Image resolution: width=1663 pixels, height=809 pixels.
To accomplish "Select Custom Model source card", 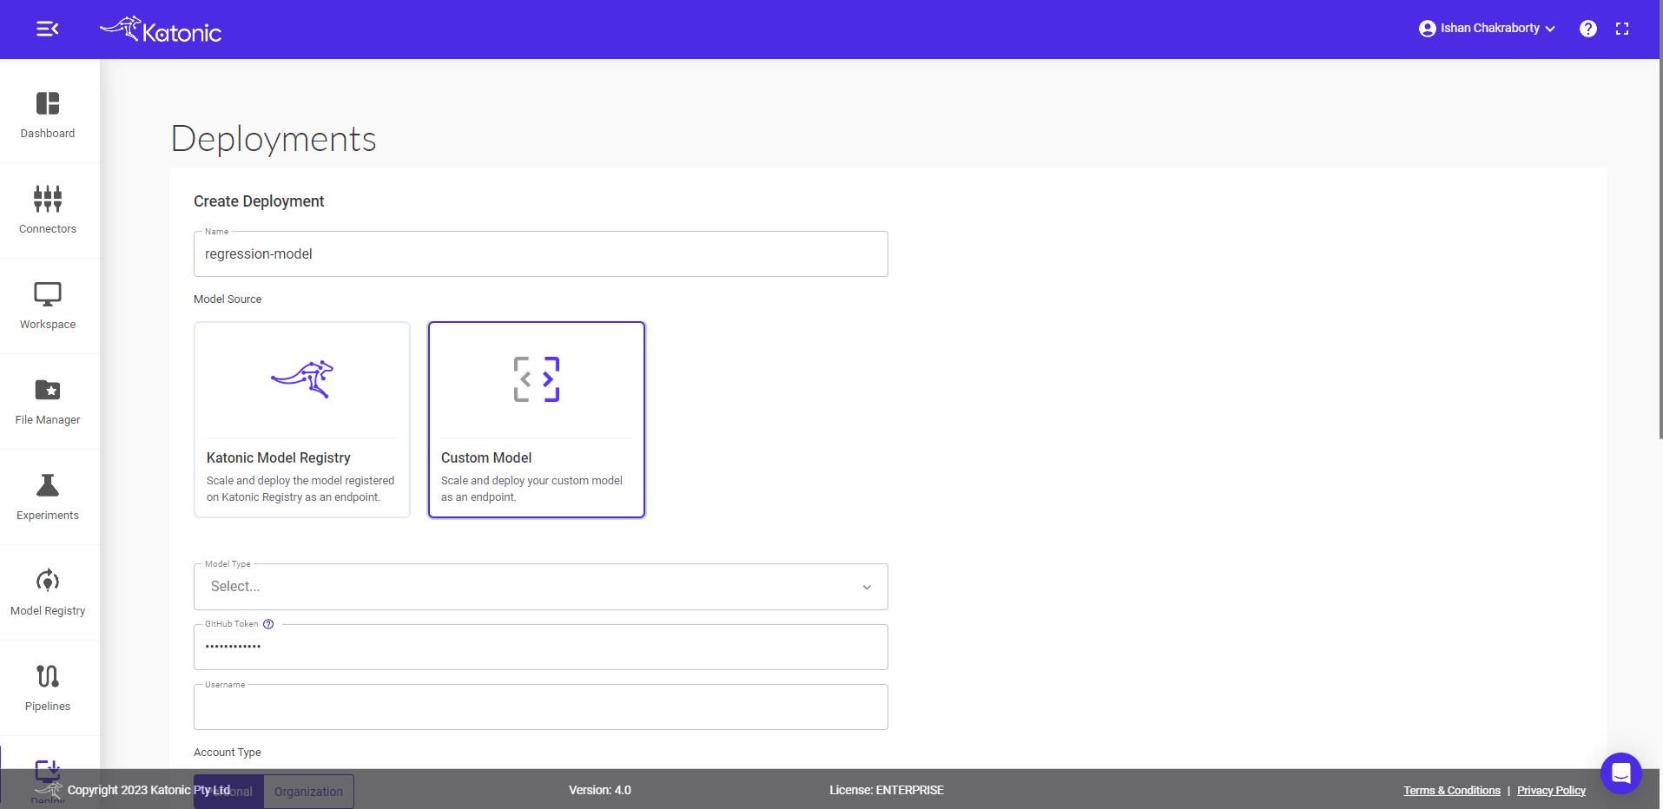I will pyautogui.click(x=537, y=420).
